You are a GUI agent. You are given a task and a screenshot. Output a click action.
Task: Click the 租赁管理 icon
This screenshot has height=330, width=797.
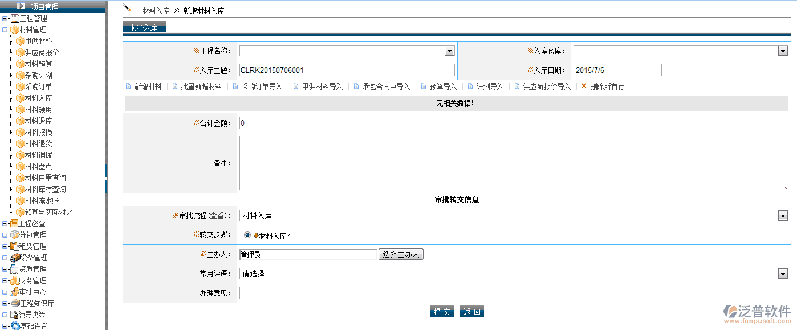coord(15,246)
